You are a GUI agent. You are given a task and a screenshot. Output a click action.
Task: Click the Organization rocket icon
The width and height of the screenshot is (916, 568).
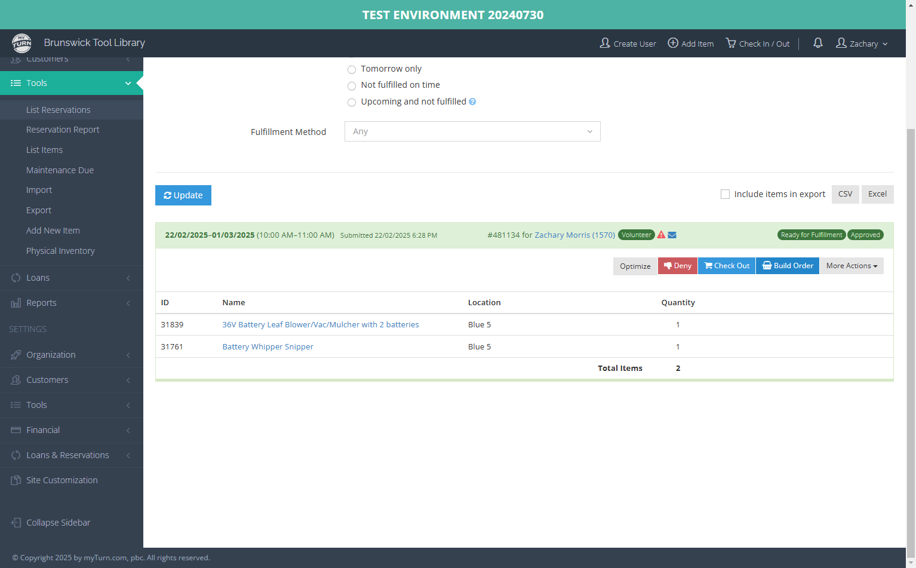(16, 355)
